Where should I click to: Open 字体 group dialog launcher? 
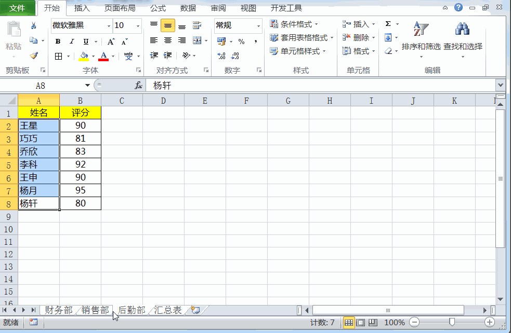click(138, 70)
